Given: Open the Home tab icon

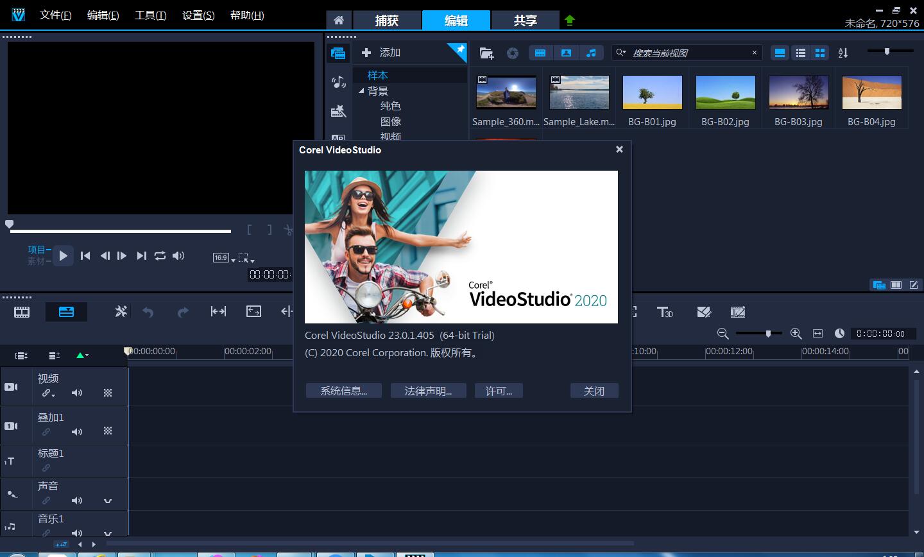Looking at the screenshot, I should pos(339,20).
